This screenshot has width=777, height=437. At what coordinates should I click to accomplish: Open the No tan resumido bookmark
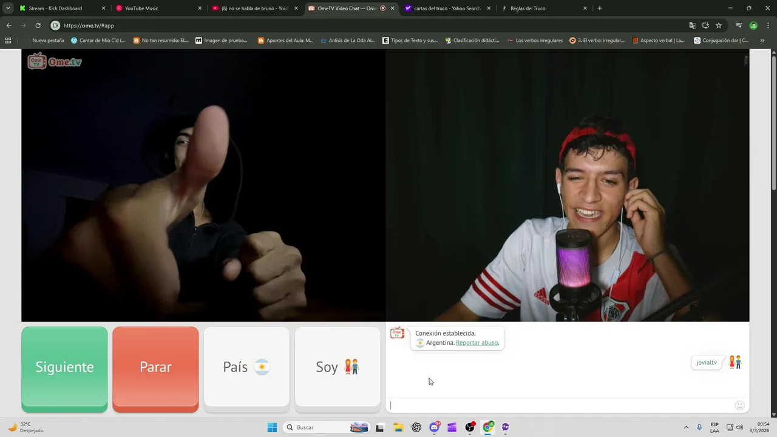161,41
